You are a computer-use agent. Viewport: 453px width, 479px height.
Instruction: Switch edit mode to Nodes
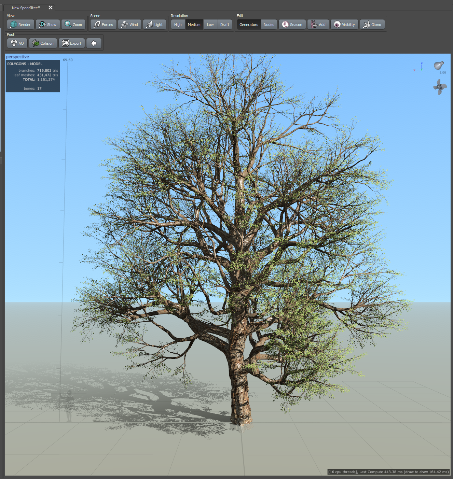[269, 25]
